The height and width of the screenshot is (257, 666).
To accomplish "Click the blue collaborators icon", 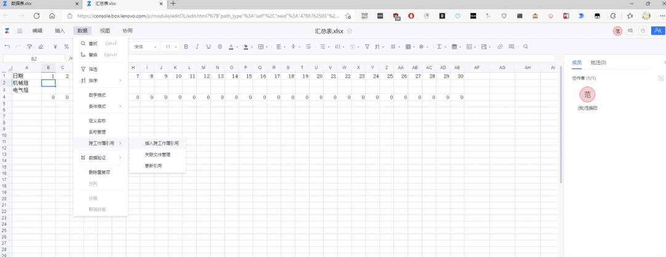I will pyautogui.click(x=658, y=31).
